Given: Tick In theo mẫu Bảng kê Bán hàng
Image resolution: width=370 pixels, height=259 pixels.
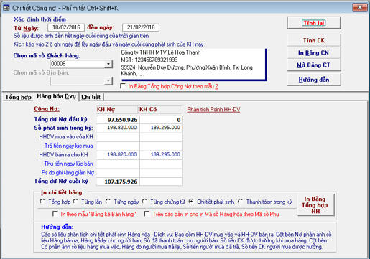Looking at the screenshot, I should tap(55, 213).
